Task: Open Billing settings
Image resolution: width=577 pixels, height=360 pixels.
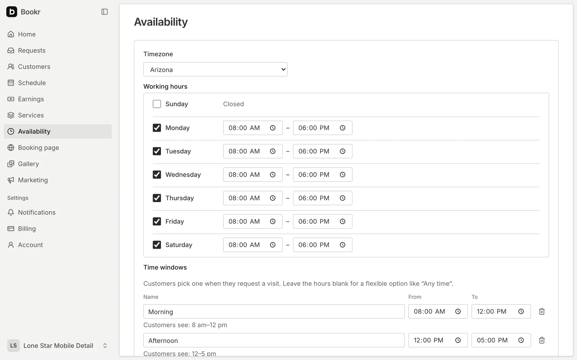Action: click(58, 229)
